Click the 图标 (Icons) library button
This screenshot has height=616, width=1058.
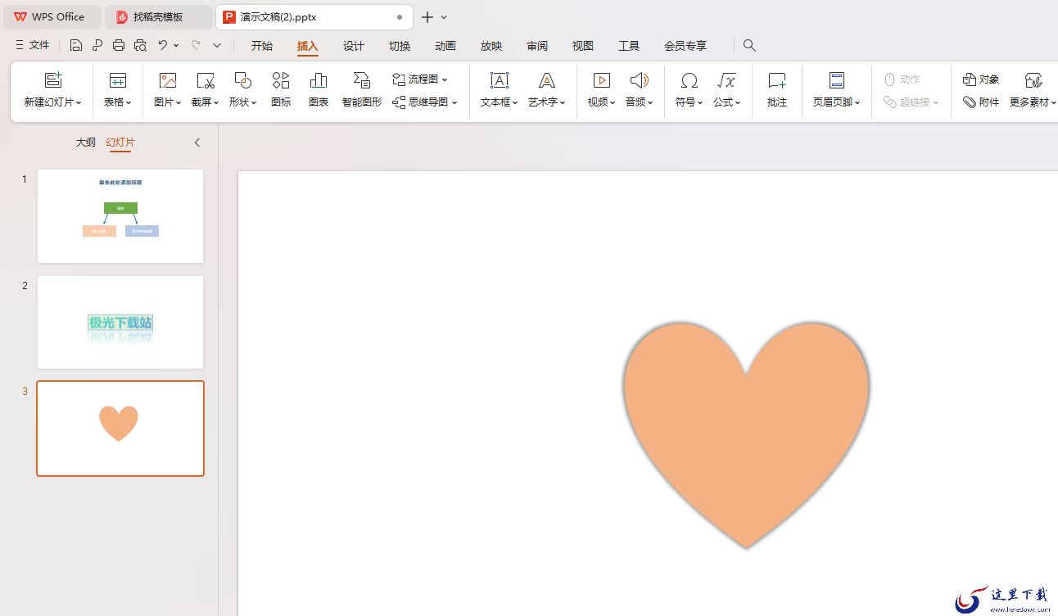pyautogui.click(x=281, y=90)
